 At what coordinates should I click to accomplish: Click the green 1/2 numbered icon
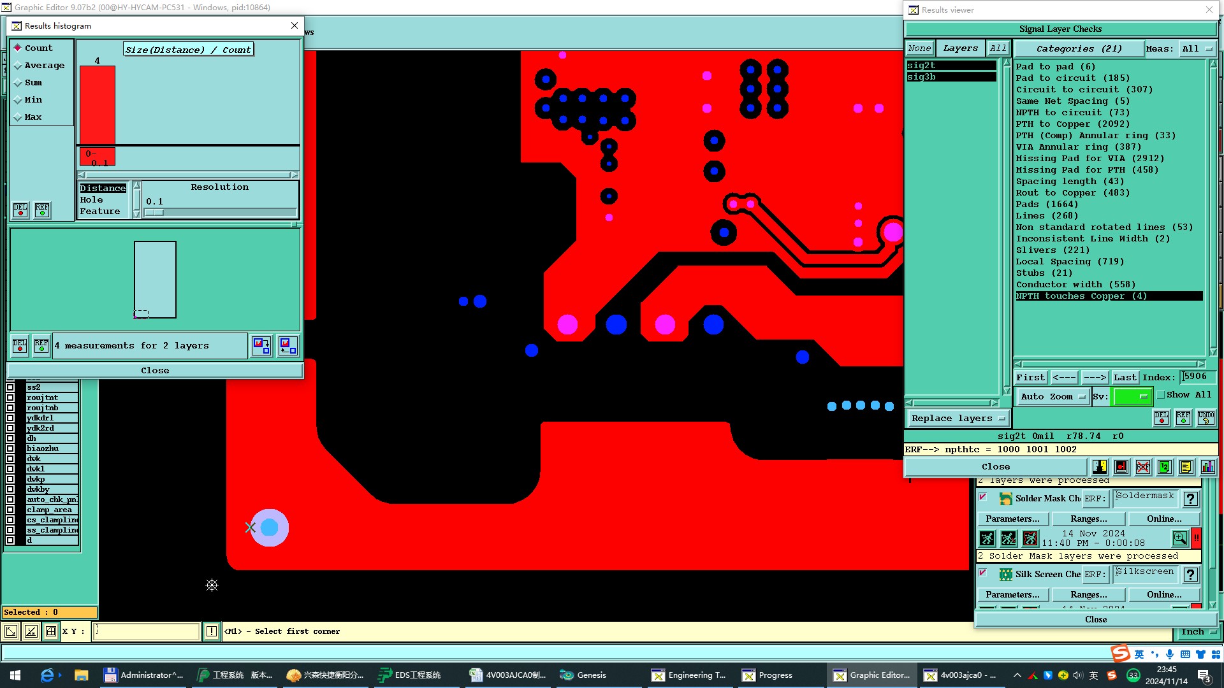pos(1164,467)
